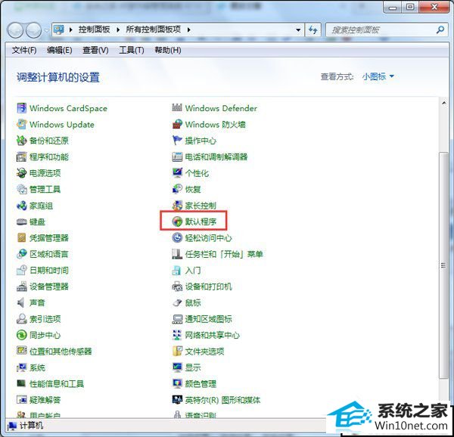The width and height of the screenshot is (454, 437).
Task: Expand the 小图标 view mode dropdown
Action: tap(378, 76)
